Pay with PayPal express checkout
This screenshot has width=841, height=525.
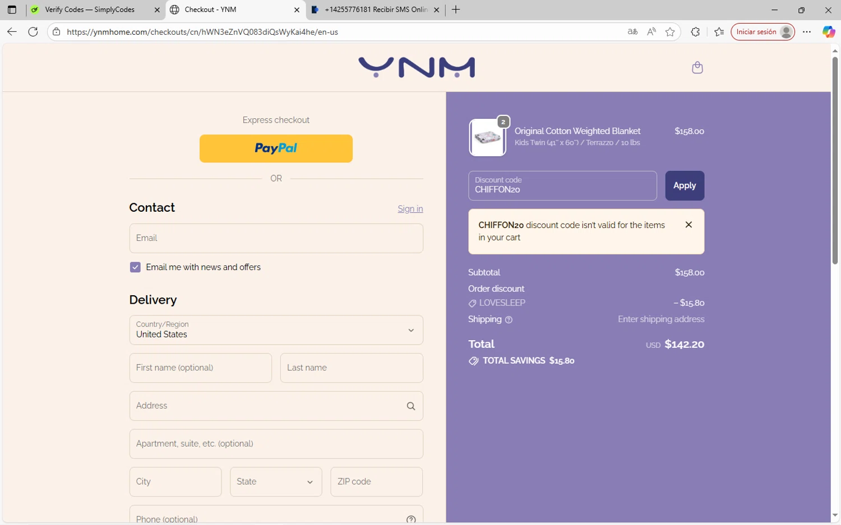[276, 148]
